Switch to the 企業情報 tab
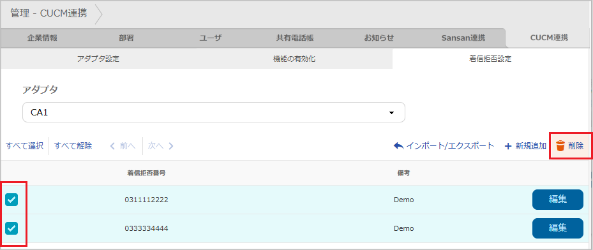Viewport: 593px width, 250px height. tap(42, 38)
